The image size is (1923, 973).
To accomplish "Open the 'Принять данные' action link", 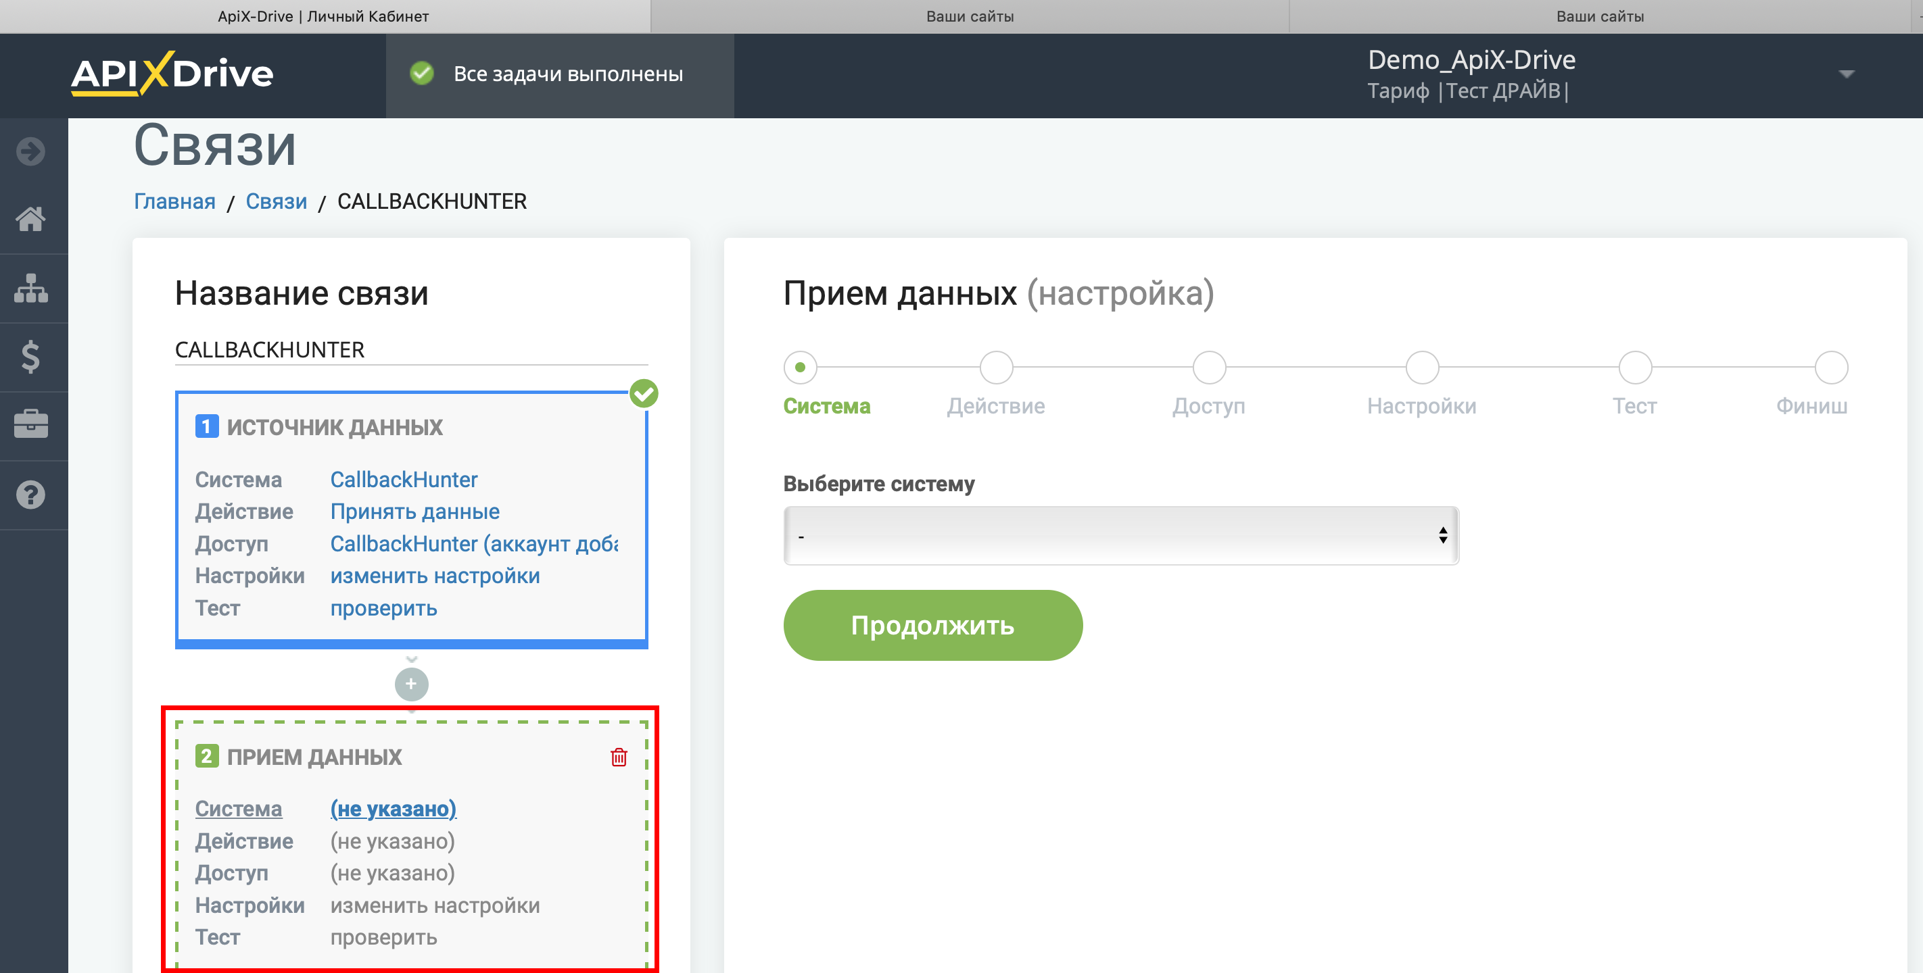I will pyautogui.click(x=415, y=512).
